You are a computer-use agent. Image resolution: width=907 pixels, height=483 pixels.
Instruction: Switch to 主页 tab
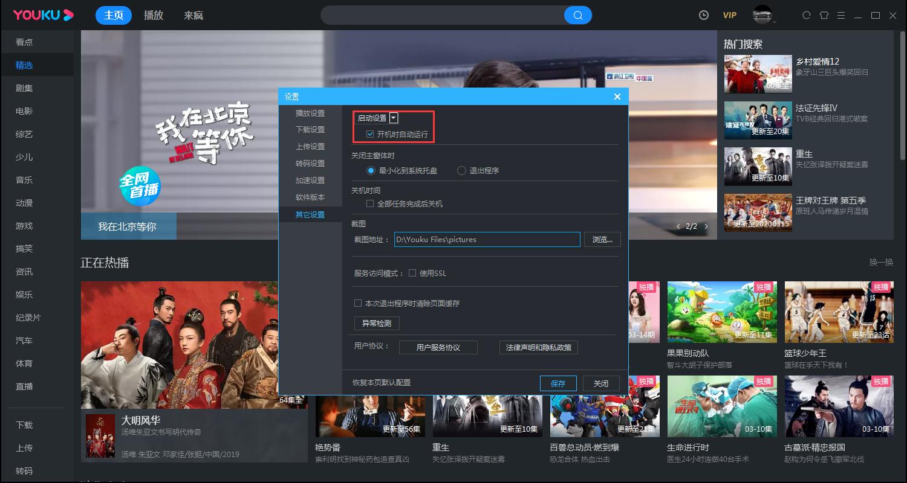click(x=114, y=15)
